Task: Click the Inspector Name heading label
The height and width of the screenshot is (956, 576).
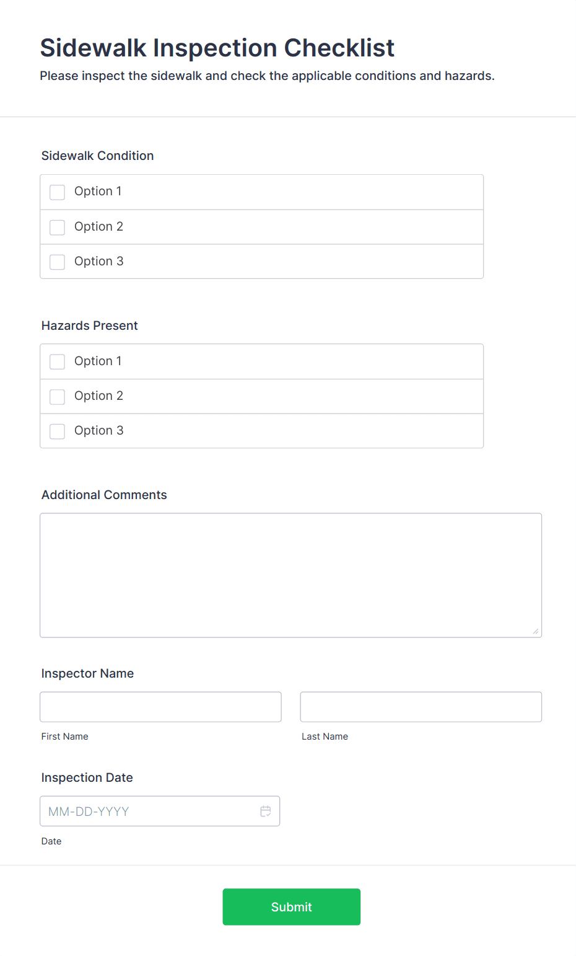Action: pos(87,673)
